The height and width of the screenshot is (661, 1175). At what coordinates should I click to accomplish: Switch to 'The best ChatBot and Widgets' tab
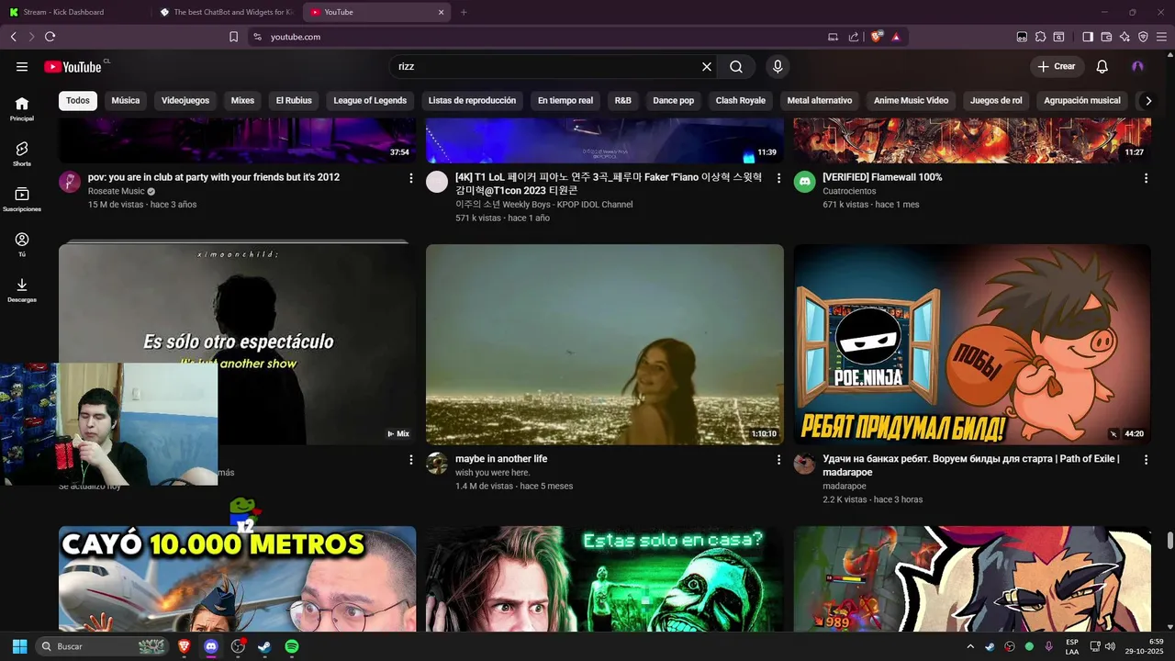(x=227, y=12)
